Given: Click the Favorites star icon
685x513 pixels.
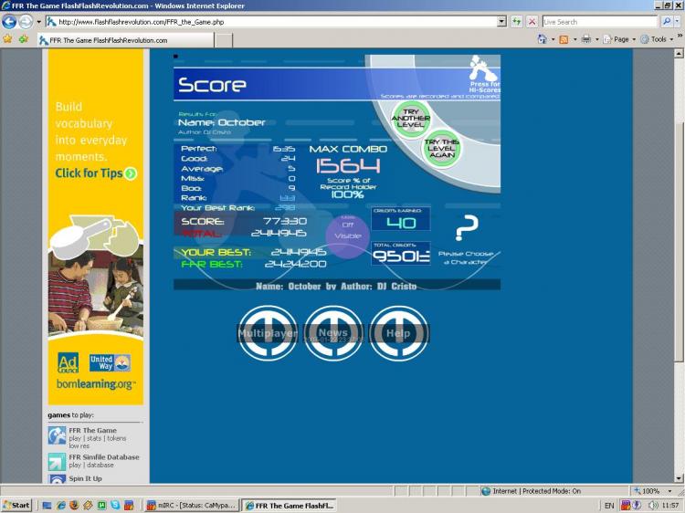Looking at the screenshot, I should pos(7,39).
